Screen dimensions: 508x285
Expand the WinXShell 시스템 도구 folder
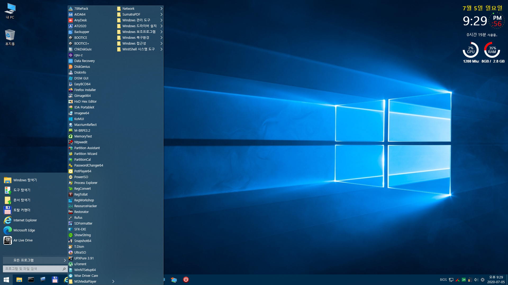tap(140, 49)
